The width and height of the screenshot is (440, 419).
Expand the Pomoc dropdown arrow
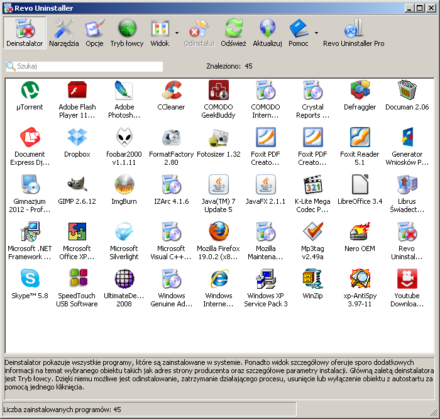316,33
